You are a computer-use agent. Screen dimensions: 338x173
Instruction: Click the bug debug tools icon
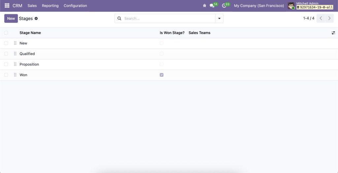[x=205, y=6]
